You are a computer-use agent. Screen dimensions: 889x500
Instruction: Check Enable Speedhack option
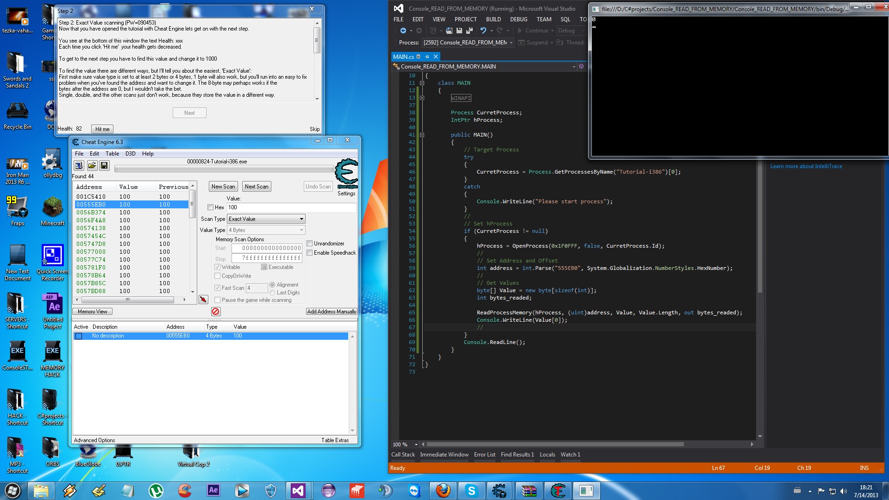[x=310, y=253]
